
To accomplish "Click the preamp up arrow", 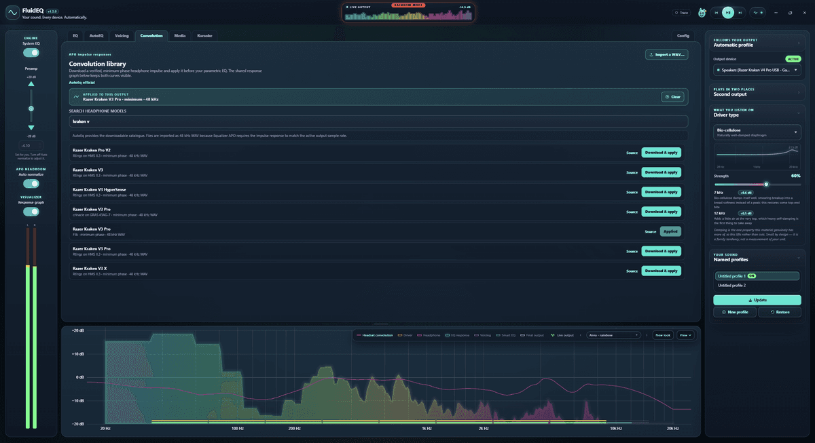I will pyautogui.click(x=31, y=84).
